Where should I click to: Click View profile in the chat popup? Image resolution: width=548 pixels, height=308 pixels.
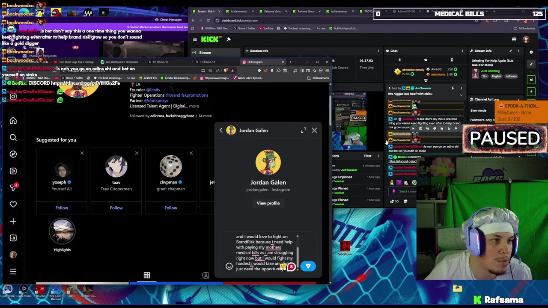[268, 203]
